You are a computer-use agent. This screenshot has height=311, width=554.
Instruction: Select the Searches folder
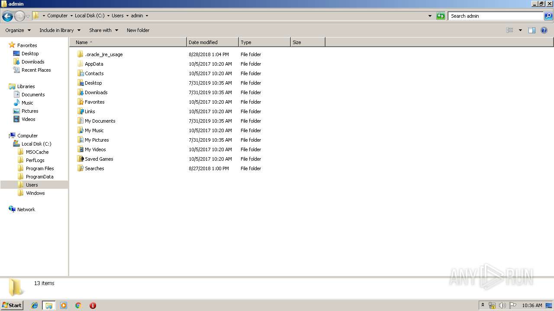pyautogui.click(x=94, y=168)
